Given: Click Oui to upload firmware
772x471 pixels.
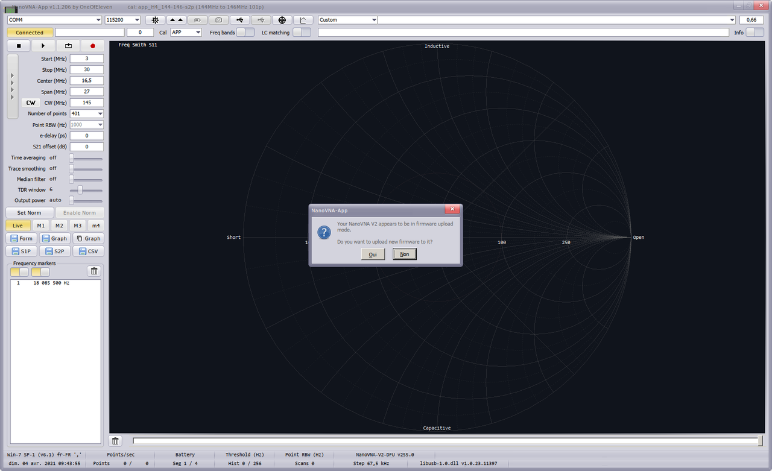Looking at the screenshot, I should tap(373, 254).
